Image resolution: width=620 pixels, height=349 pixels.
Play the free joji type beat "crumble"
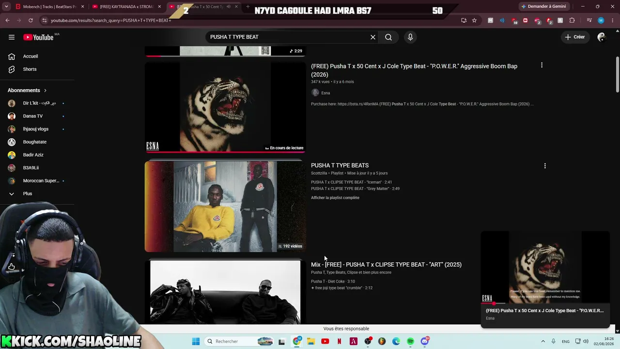pos(341,288)
